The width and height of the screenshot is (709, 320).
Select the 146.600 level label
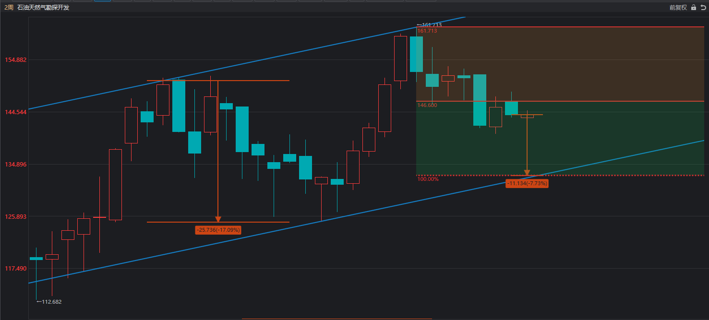coord(427,105)
